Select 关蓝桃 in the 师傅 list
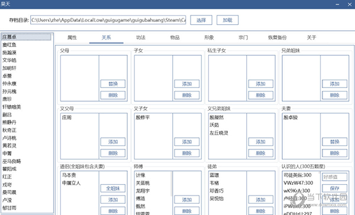This screenshot has width=355, height=215. pyautogui.click(x=143, y=183)
